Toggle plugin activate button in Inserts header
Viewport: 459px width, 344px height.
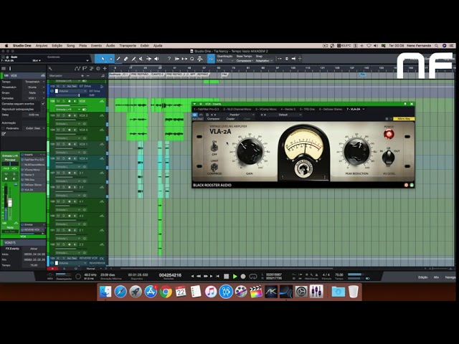[194, 115]
